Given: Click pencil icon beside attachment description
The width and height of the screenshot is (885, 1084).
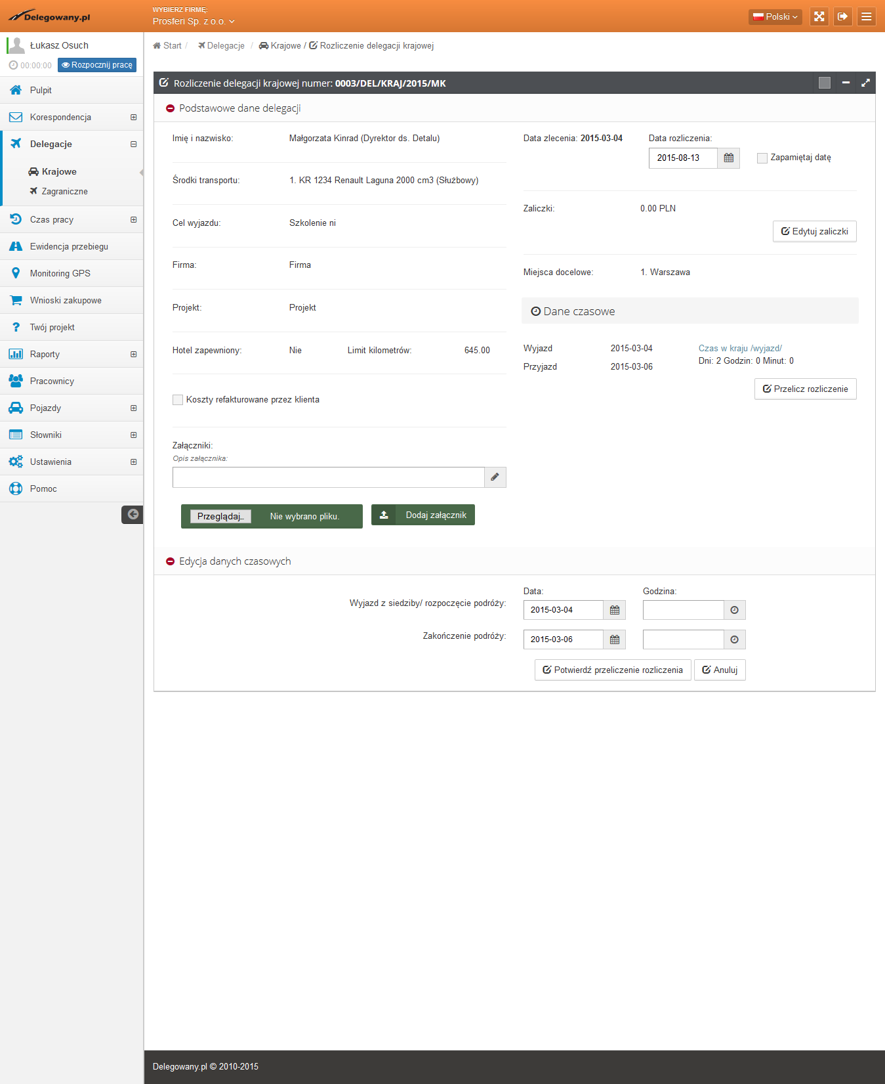Looking at the screenshot, I should [495, 477].
